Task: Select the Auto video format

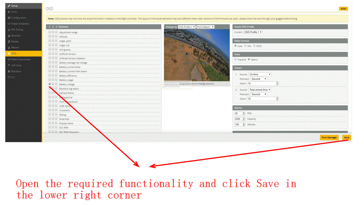Action: (236, 46)
